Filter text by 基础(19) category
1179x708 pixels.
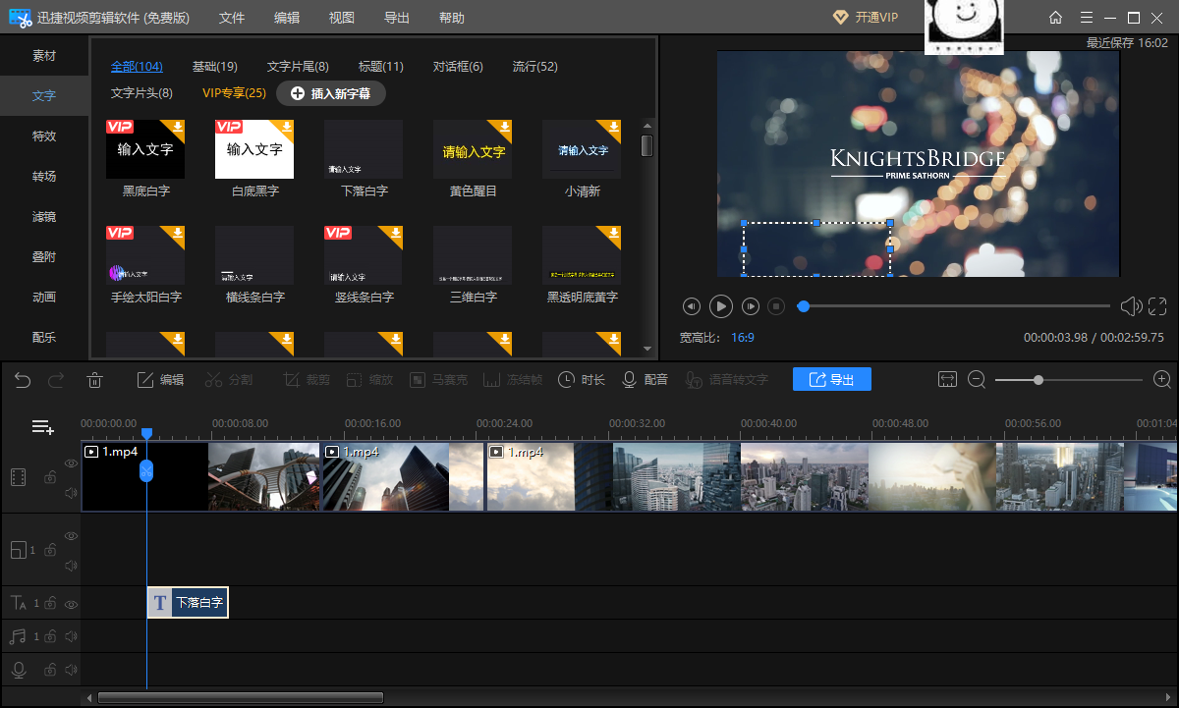pyautogui.click(x=214, y=67)
